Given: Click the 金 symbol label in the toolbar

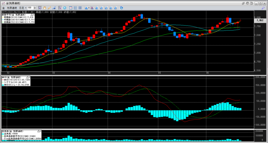Looking at the screenshot, I should pyautogui.click(x=3, y=8).
